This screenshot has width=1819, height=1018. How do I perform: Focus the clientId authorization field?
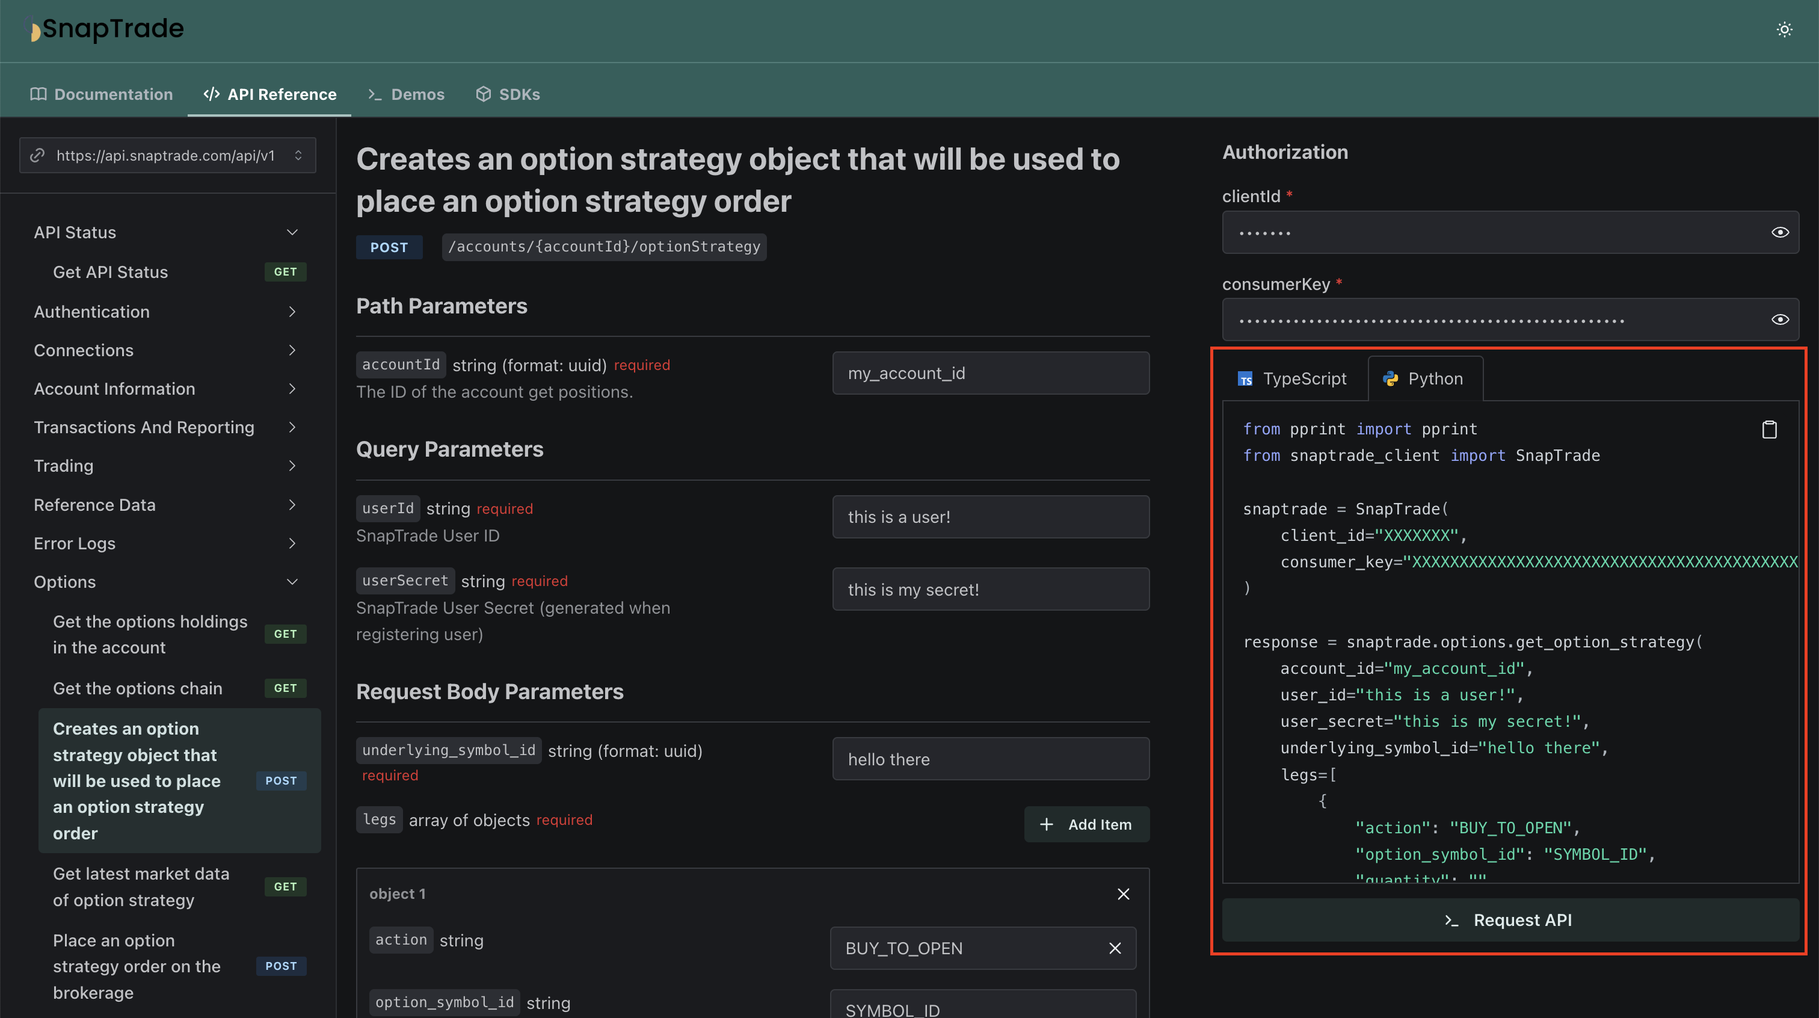coord(1510,232)
